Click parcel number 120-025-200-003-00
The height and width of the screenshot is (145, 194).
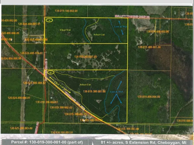point(21,128)
